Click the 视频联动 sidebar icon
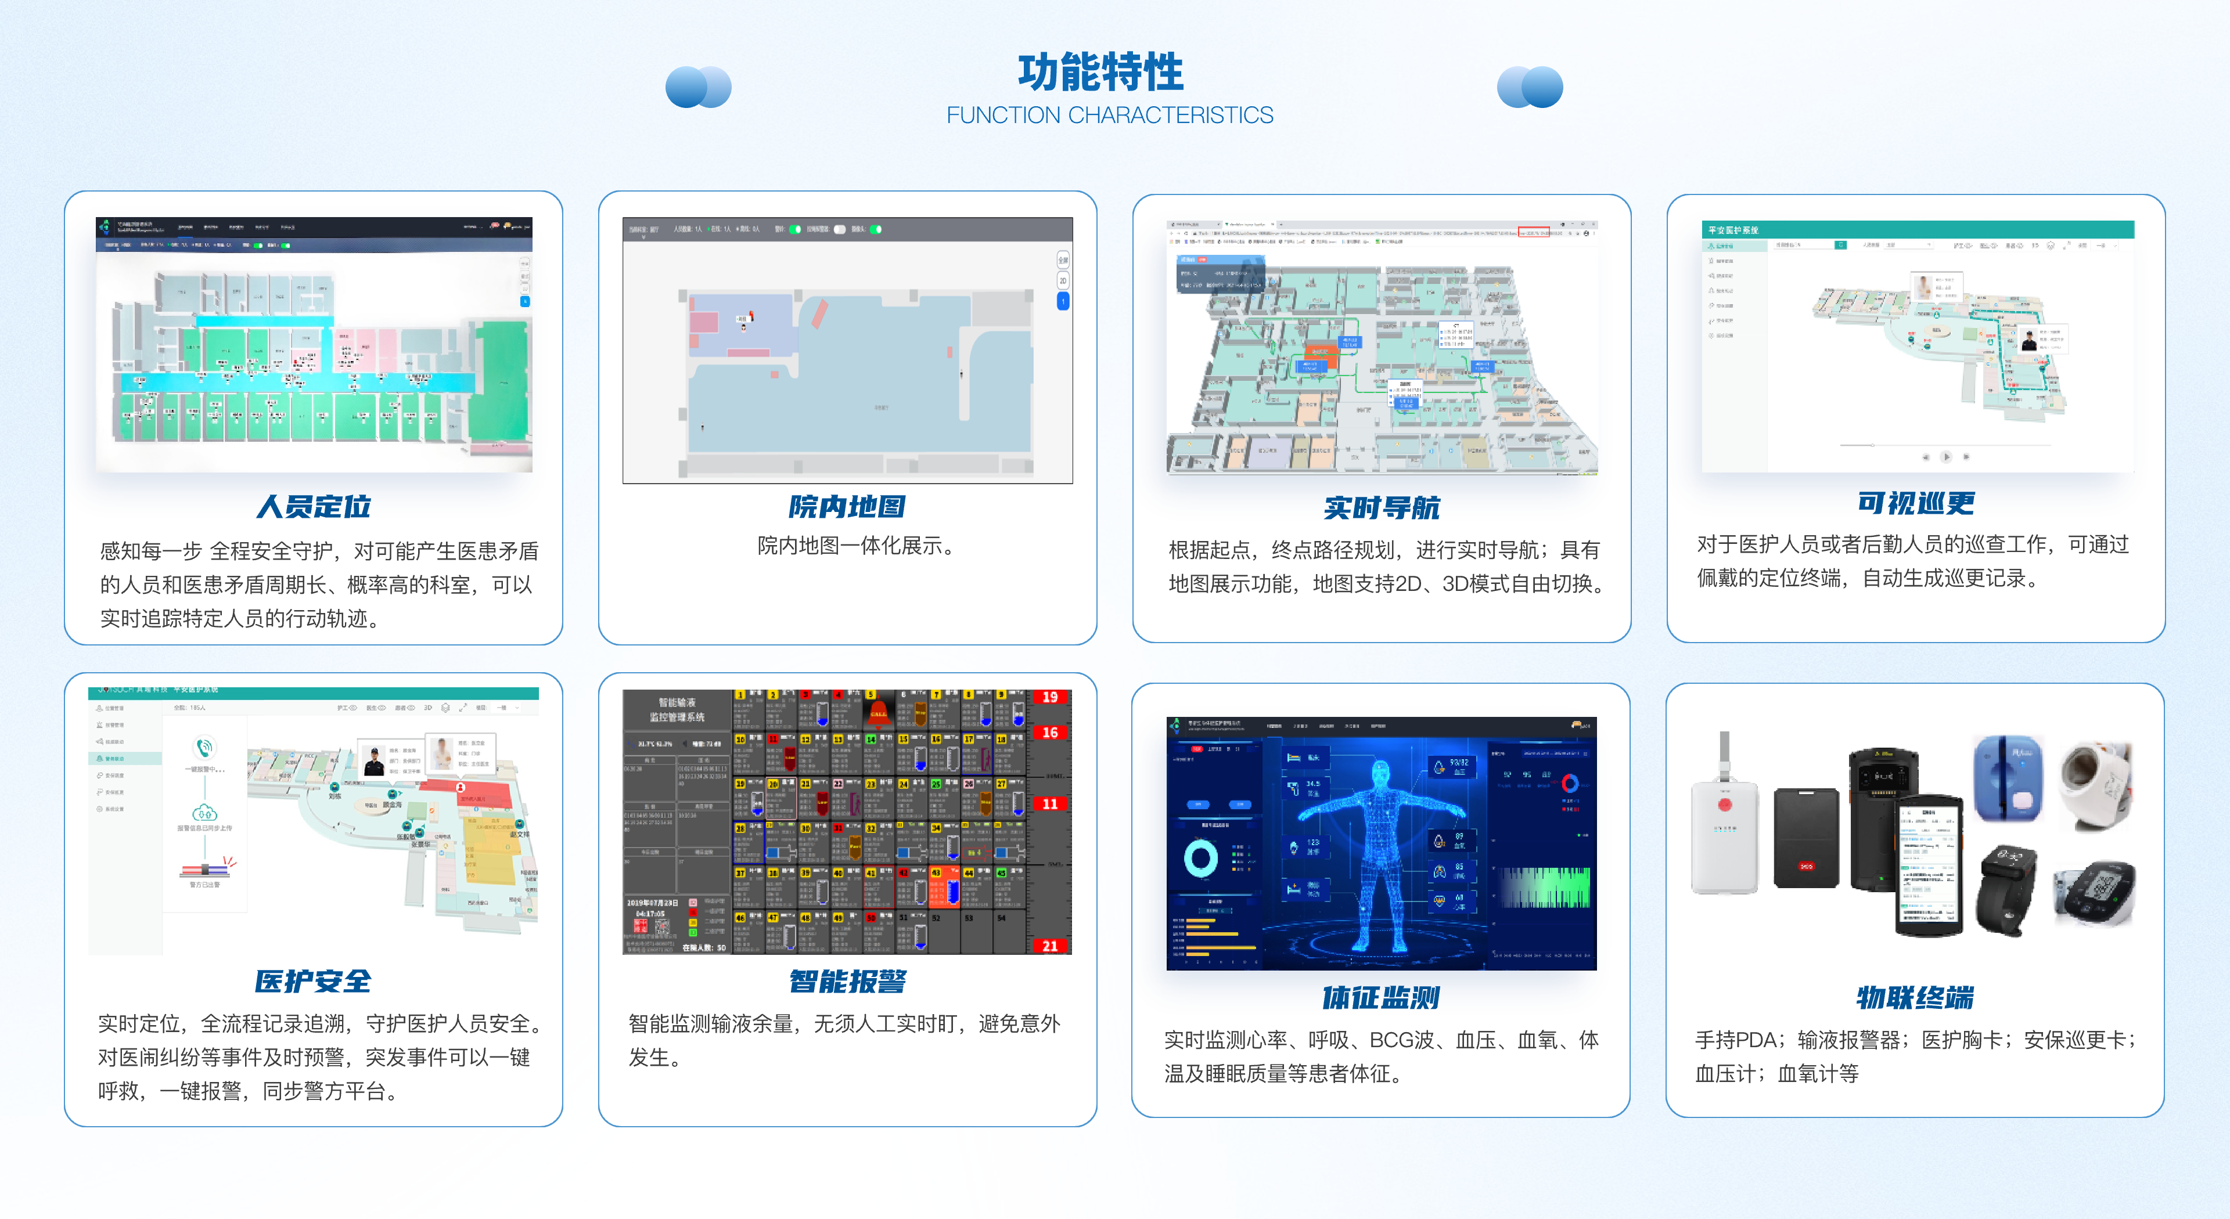Image resolution: width=2230 pixels, height=1219 pixels. [x=100, y=742]
